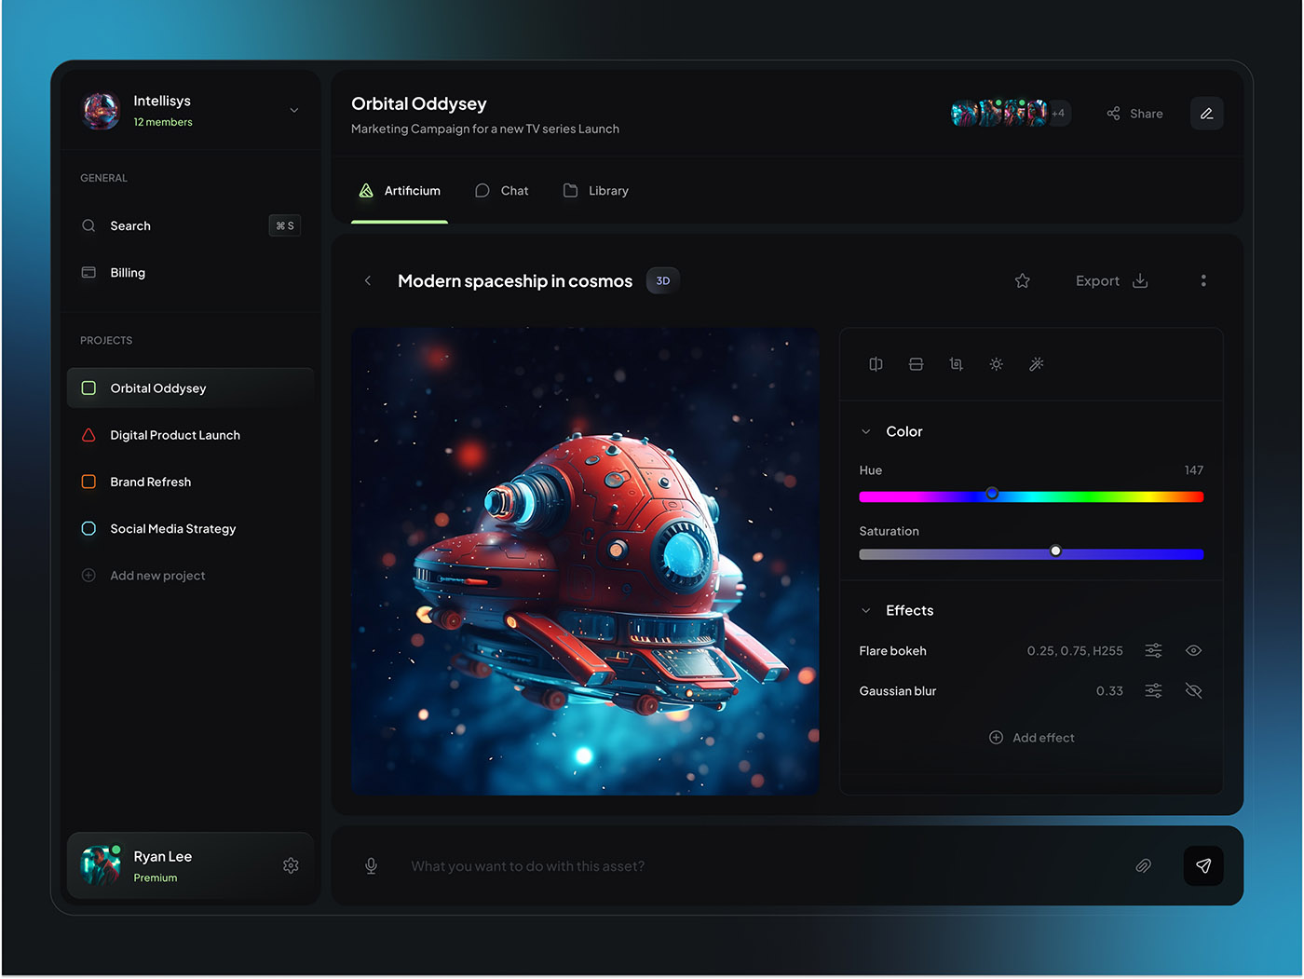The width and height of the screenshot is (1304, 979).
Task: Click the paperclip attachment icon
Action: pyautogui.click(x=1143, y=866)
